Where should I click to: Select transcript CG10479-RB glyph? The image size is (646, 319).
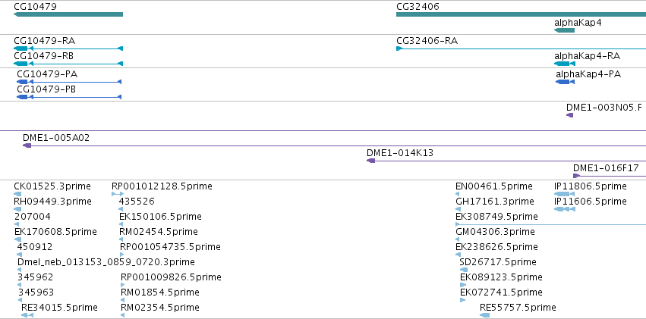click(68, 64)
